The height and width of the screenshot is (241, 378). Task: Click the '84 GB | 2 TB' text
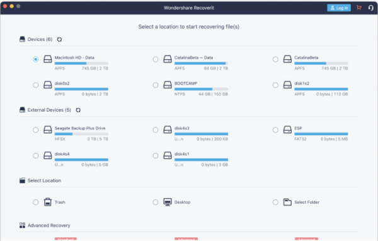pos(215,68)
